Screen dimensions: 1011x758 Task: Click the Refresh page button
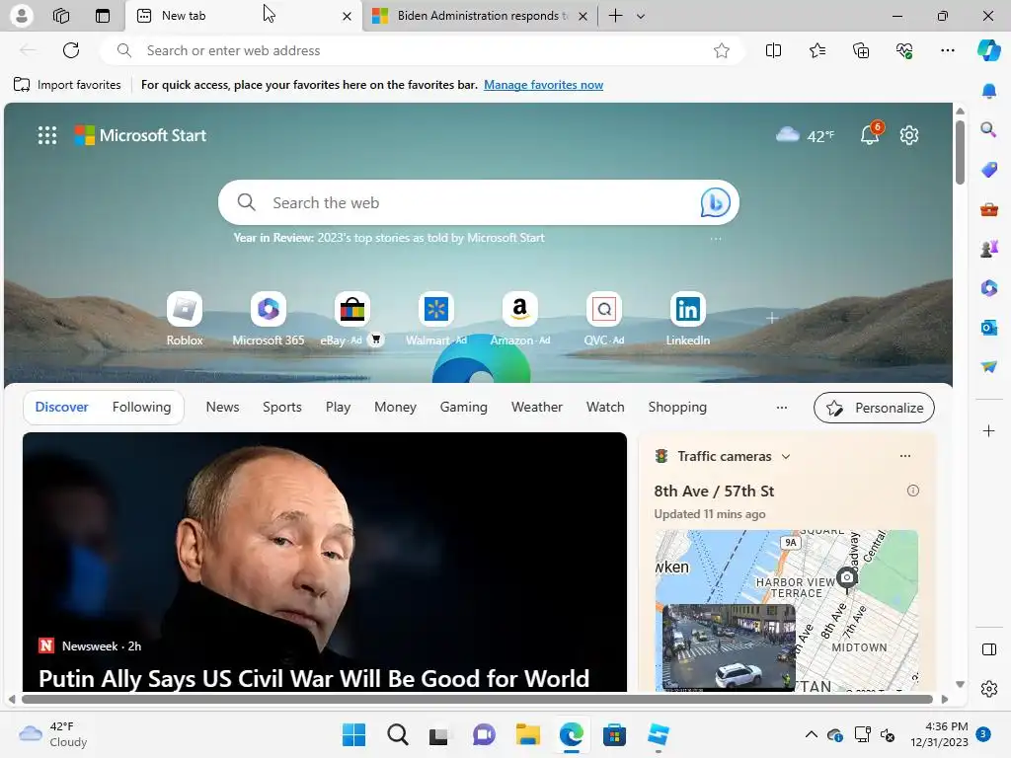[71, 50]
